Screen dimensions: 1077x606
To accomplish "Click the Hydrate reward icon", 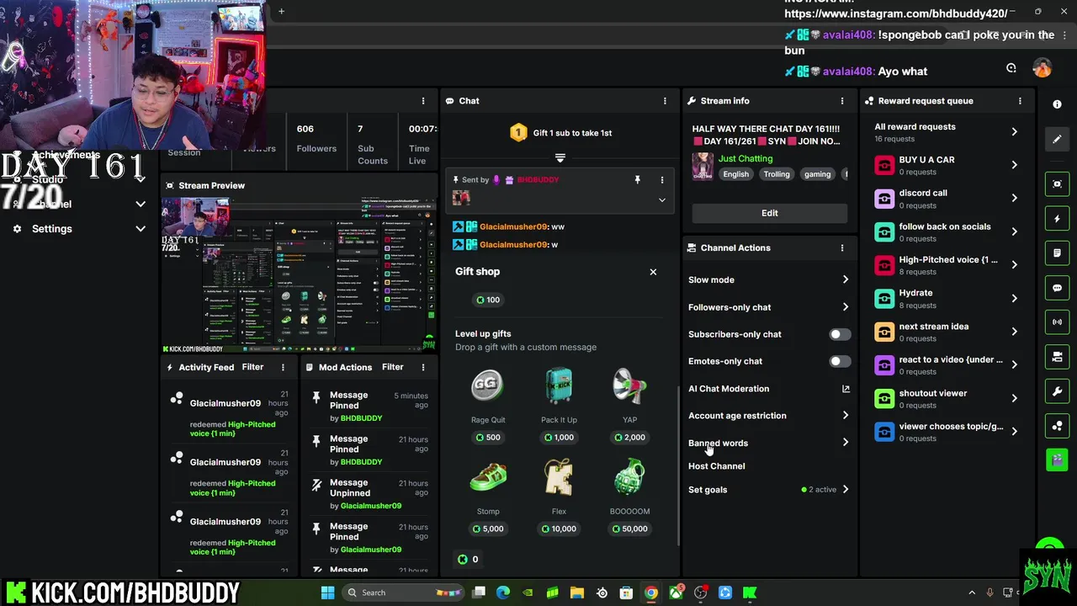I will [x=884, y=299].
